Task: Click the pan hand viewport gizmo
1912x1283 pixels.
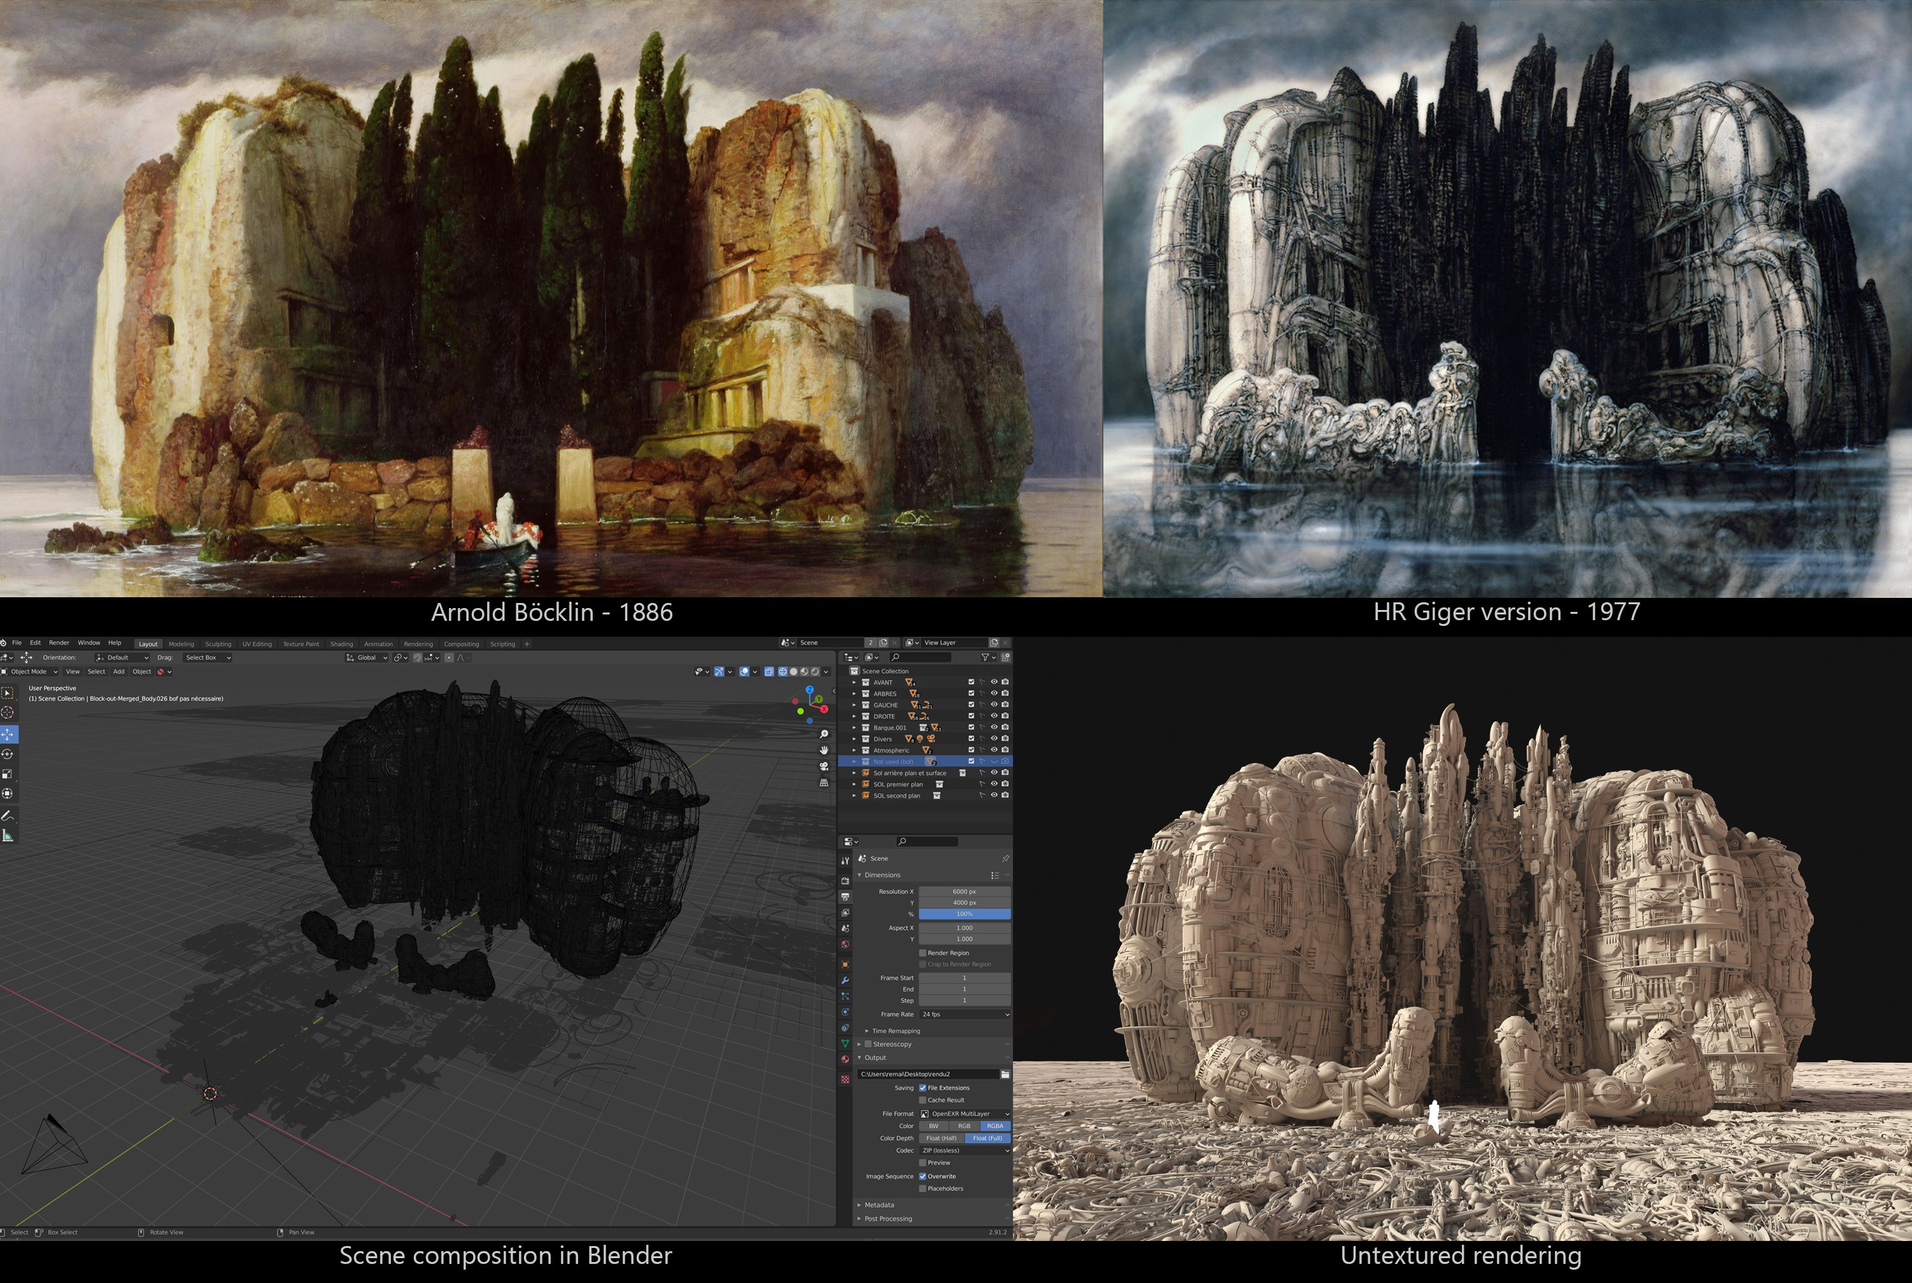Action: click(825, 750)
